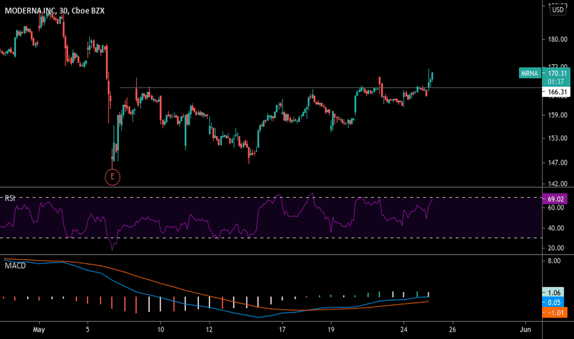Click the Jun date axis label
574x339 pixels.
click(525, 330)
